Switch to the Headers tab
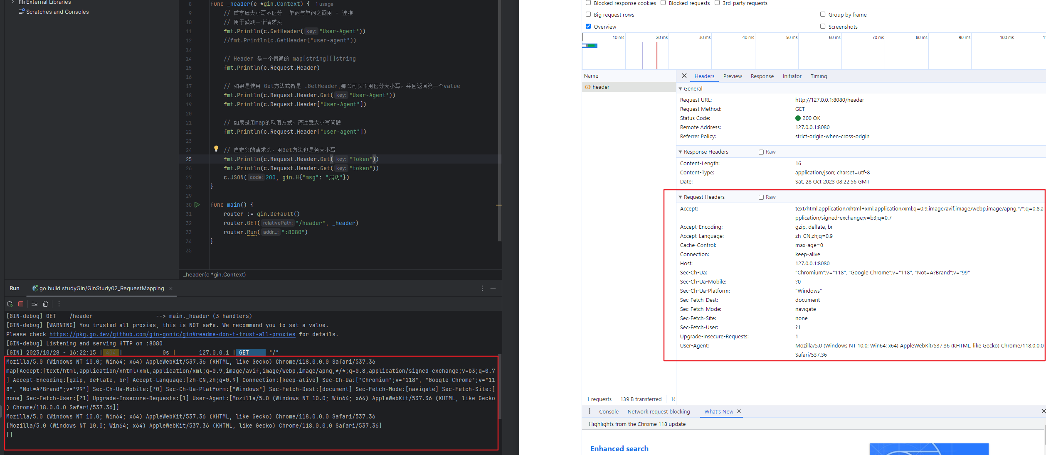Image resolution: width=1046 pixels, height=455 pixels. (704, 76)
